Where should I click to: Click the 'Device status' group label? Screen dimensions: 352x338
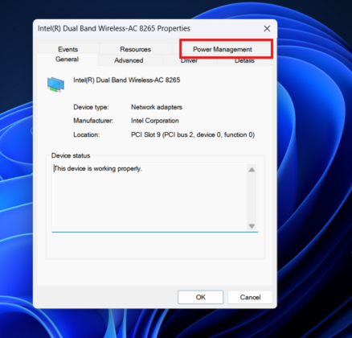[x=71, y=155]
